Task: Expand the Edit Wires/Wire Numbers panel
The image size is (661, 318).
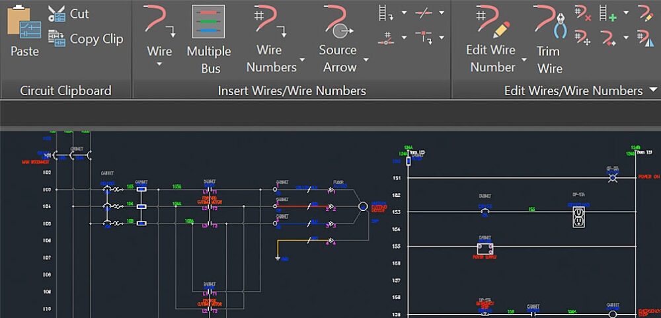Action: click(653, 91)
